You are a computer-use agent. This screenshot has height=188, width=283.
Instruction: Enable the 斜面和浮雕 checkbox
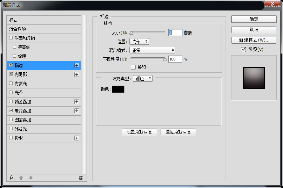tap(11, 38)
